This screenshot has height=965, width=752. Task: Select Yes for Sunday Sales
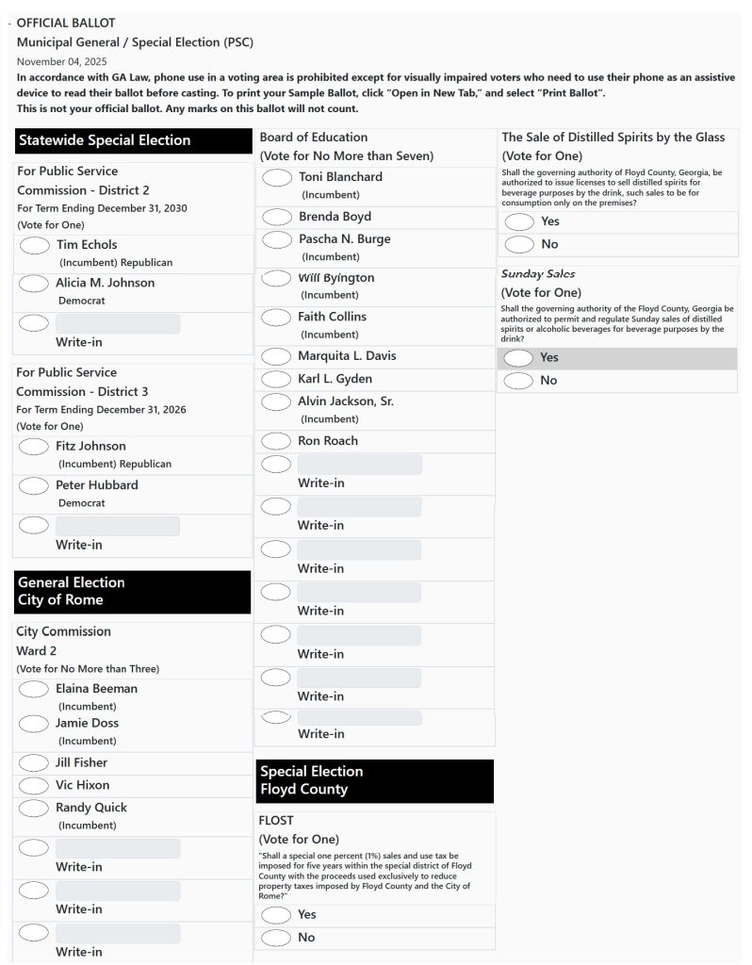519,358
